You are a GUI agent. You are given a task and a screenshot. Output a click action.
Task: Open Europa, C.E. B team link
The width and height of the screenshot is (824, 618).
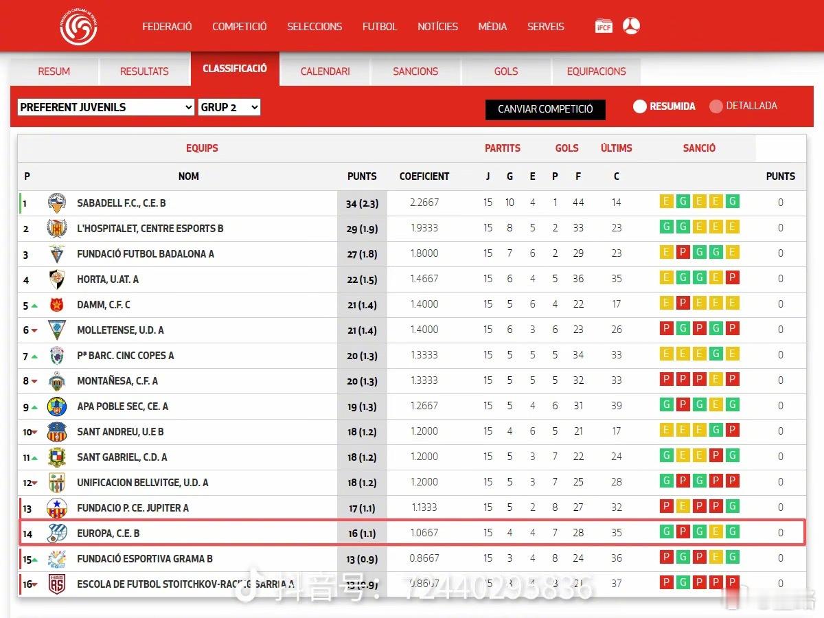click(x=108, y=534)
